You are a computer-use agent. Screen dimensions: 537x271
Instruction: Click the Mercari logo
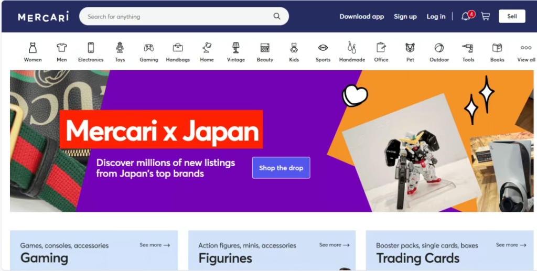pyautogui.click(x=44, y=17)
